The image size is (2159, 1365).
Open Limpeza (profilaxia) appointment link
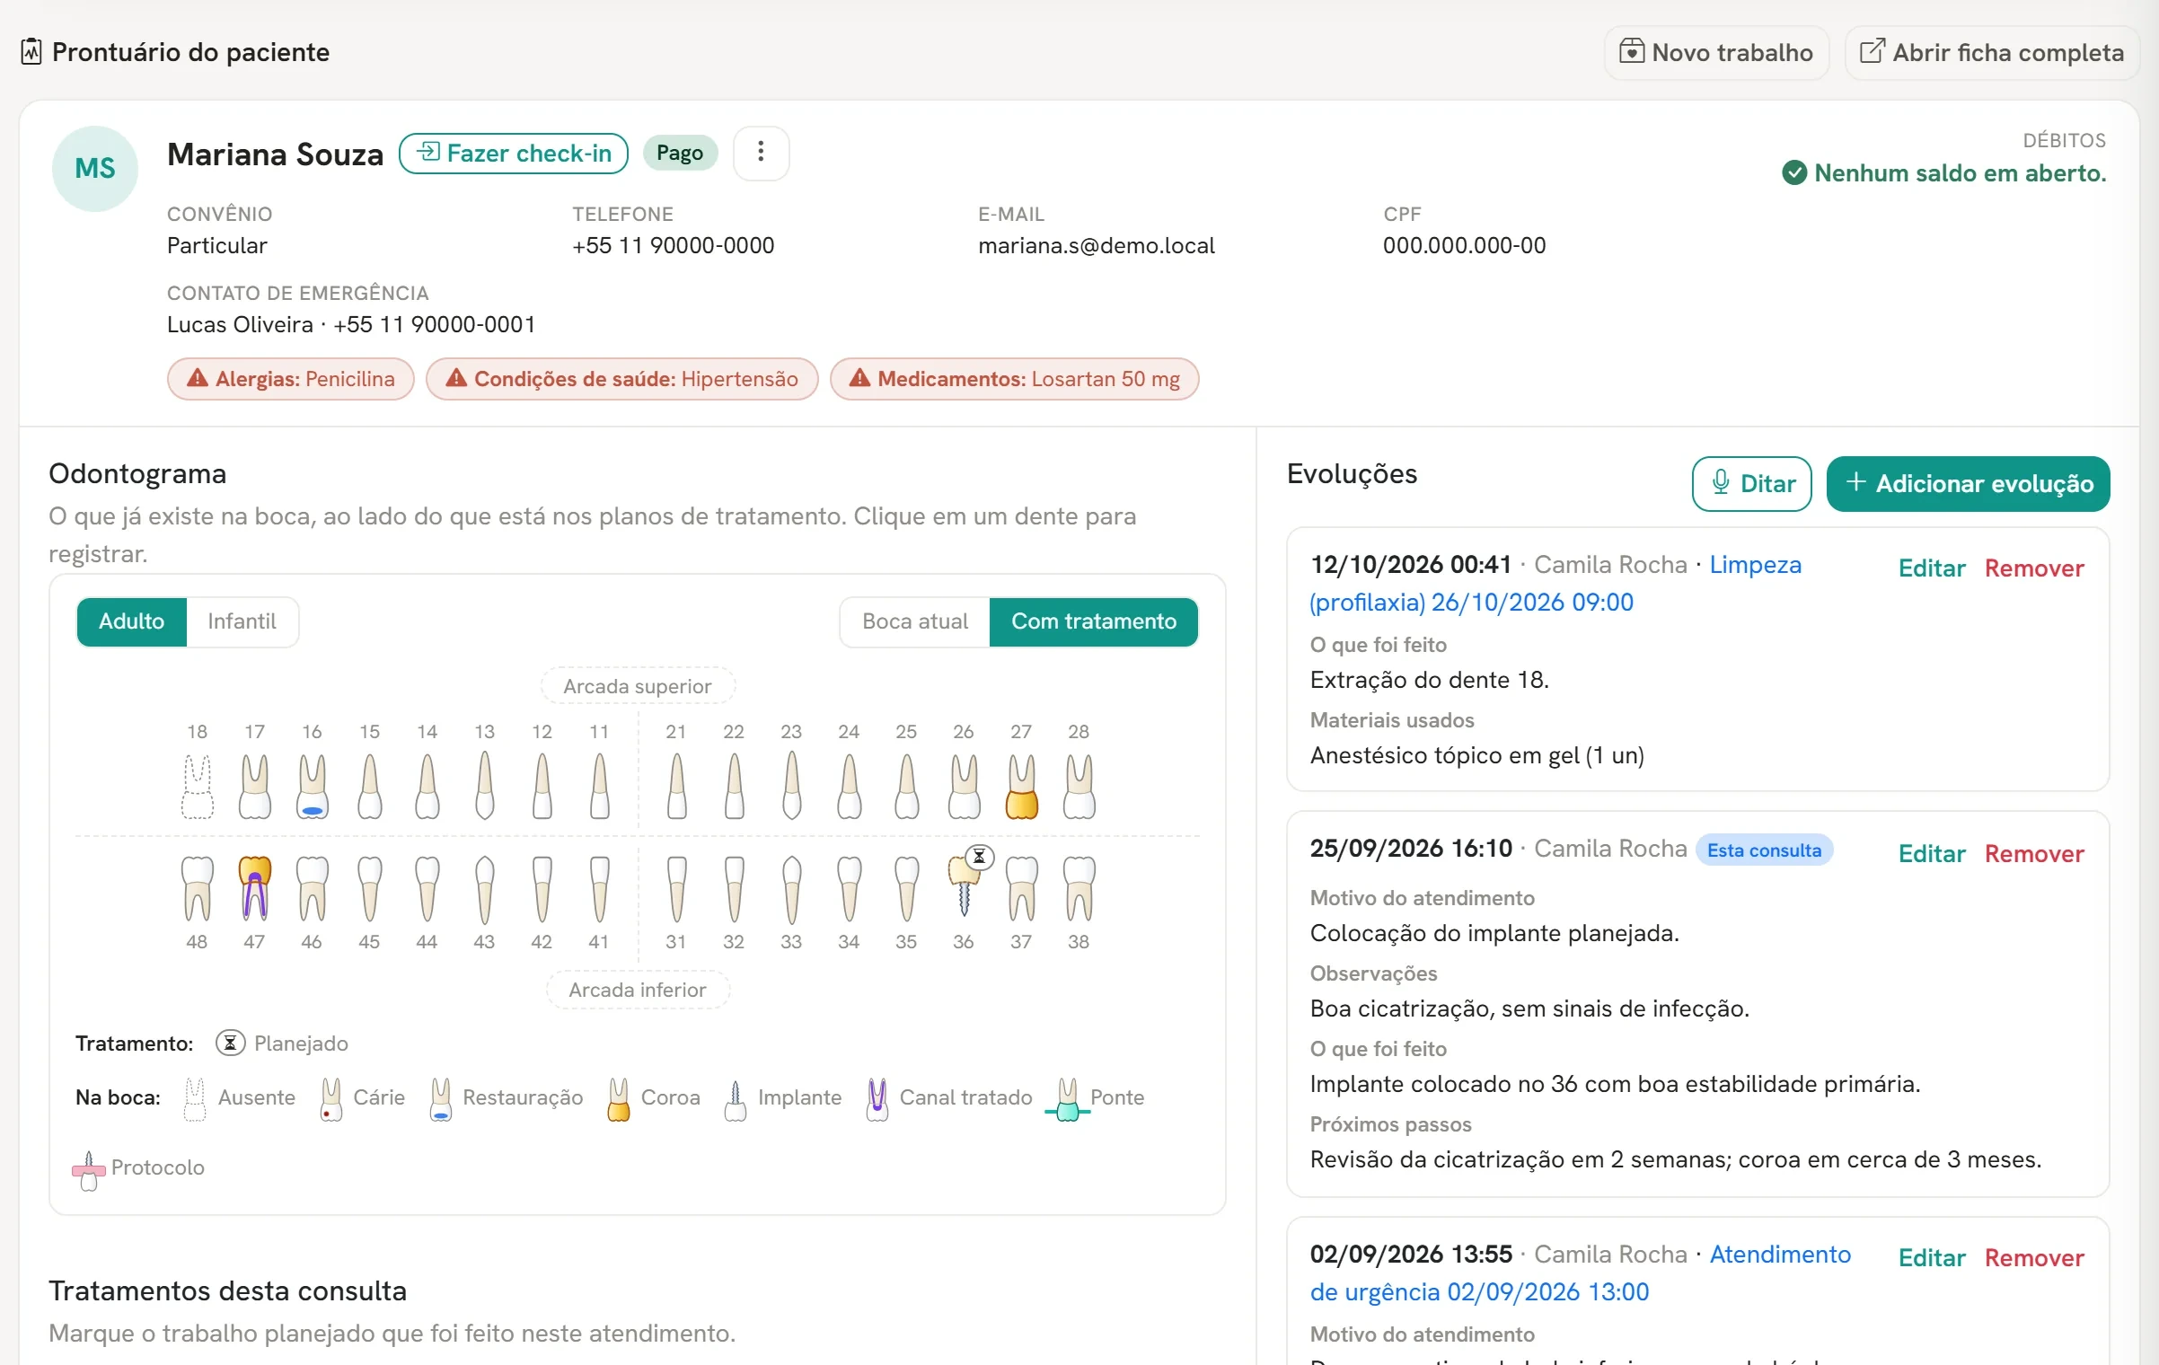(x=1556, y=584)
